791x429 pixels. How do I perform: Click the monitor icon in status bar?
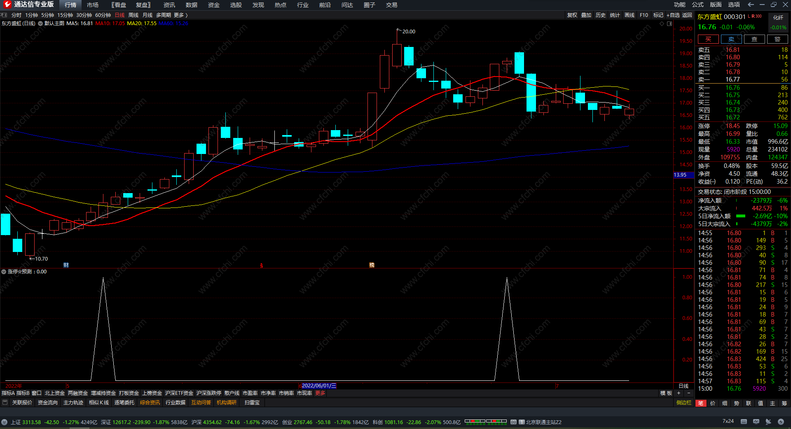click(x=756, y=422)
